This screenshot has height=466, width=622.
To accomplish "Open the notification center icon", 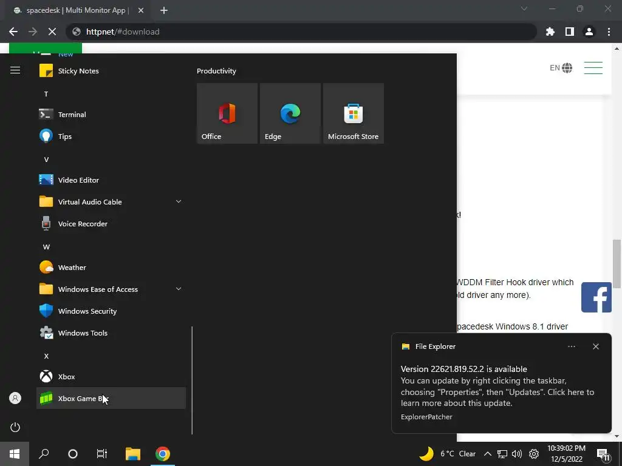I will (603, 454).
